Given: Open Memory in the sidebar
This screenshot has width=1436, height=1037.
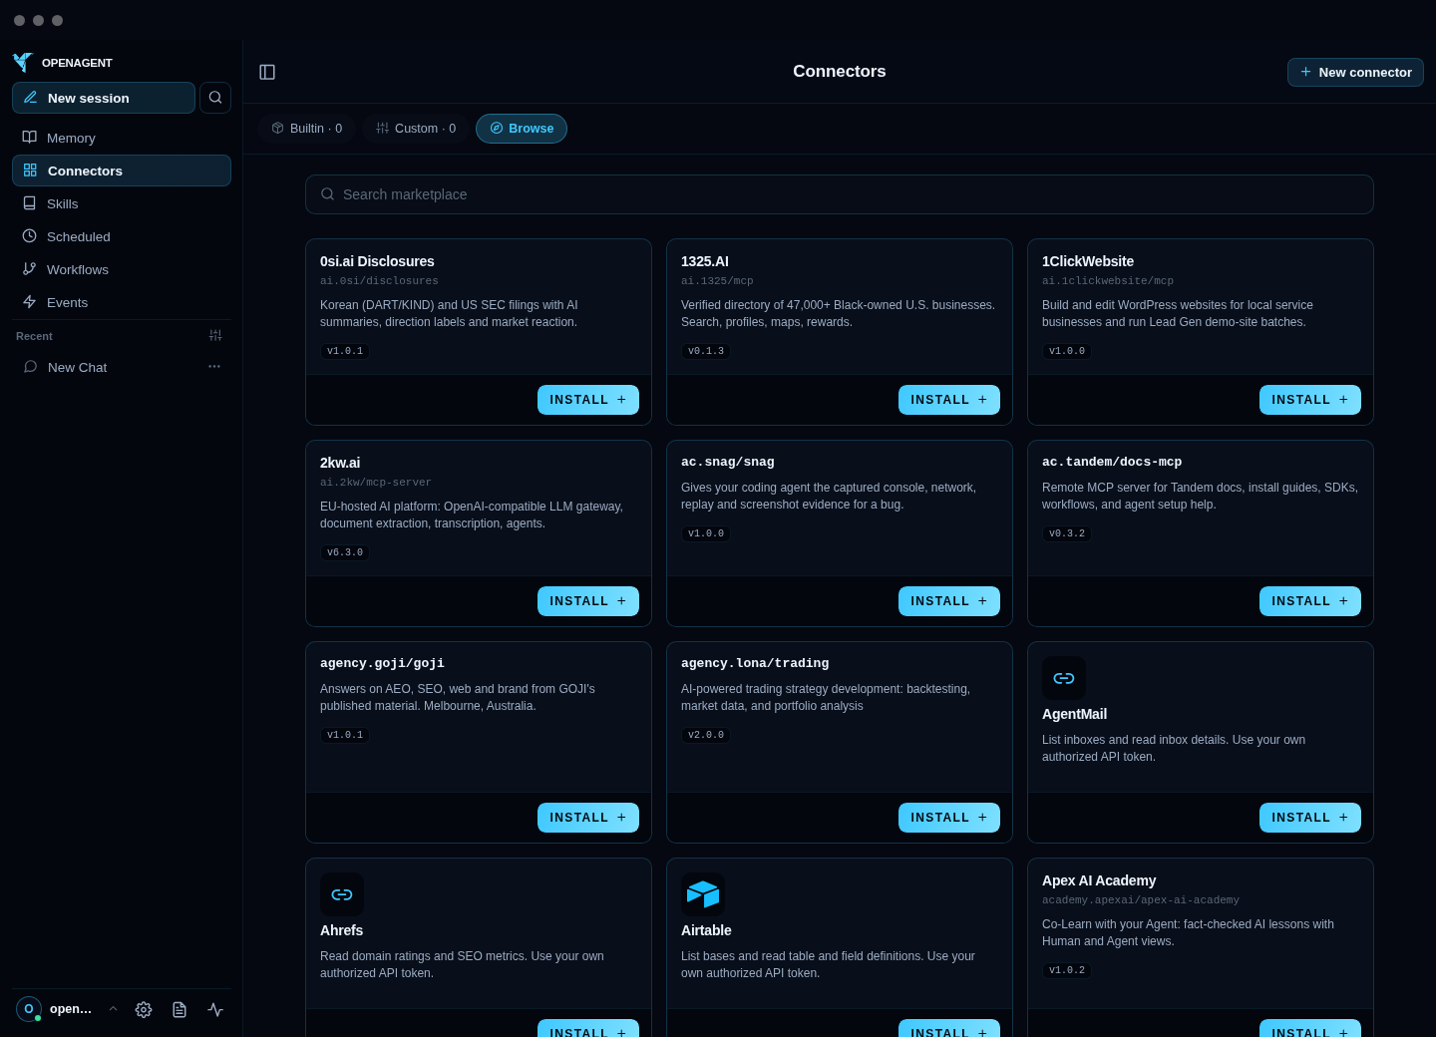Looking at the screenshot, I should (122, 138).
